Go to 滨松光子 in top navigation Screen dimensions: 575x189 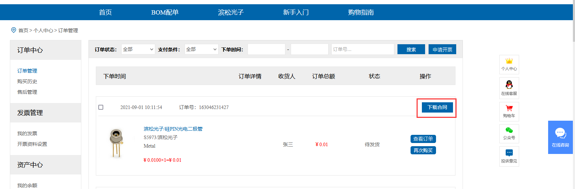[x=231, y=12]
